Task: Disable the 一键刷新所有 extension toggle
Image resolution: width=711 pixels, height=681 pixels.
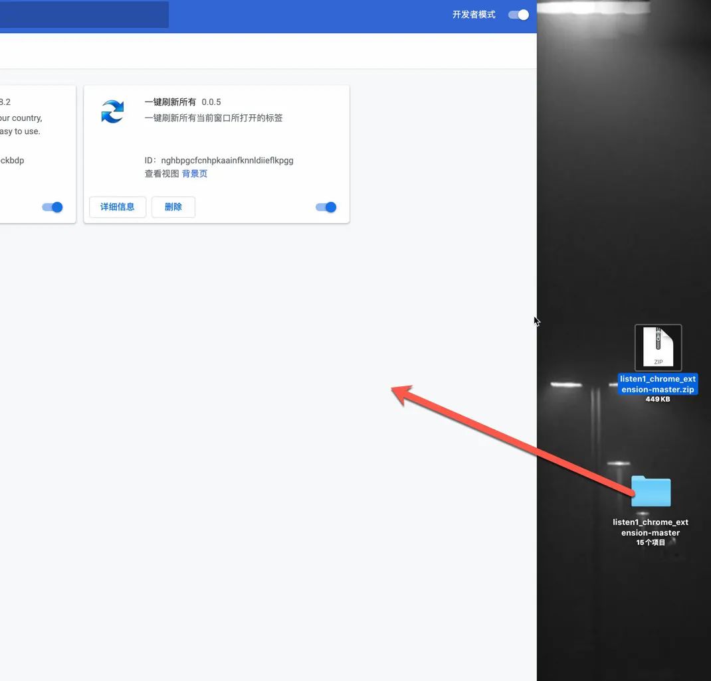Action: [326, 207]
